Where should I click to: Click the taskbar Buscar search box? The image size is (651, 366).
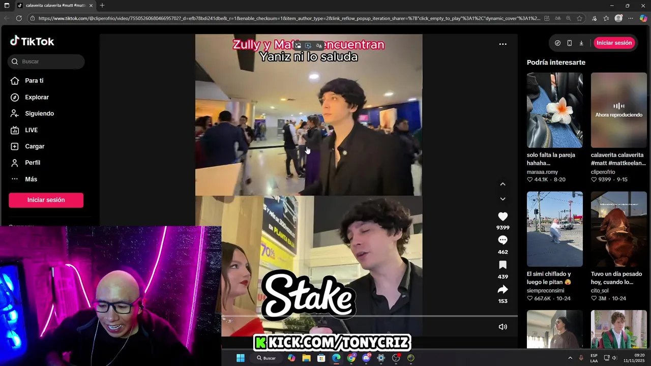click(267, 358)
